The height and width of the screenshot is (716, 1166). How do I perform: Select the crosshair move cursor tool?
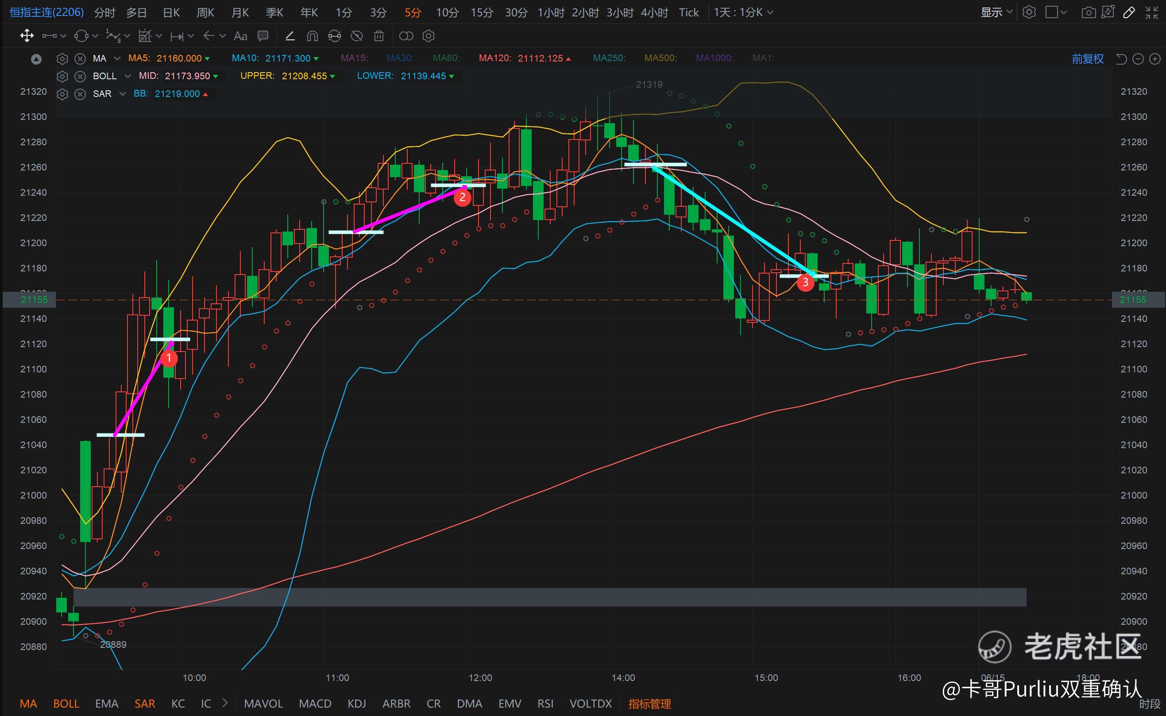pos(27,36)
